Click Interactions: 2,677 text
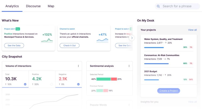 153,43
